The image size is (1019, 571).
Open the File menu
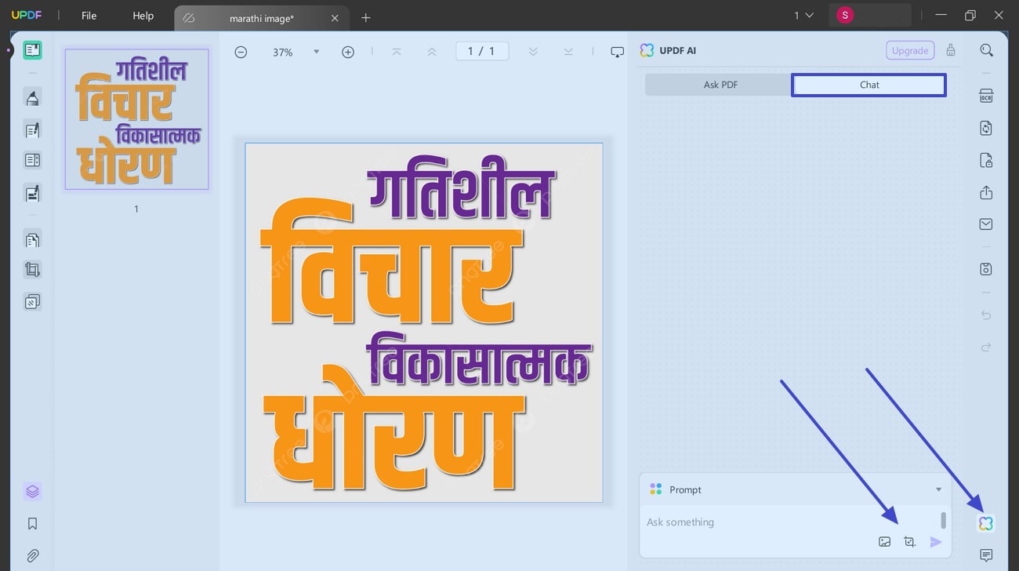[89, 15]
